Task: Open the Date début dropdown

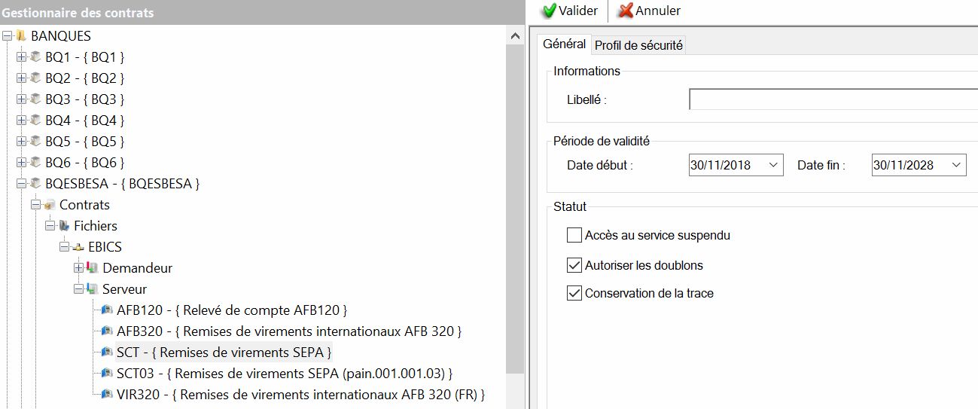Action: 773,165
